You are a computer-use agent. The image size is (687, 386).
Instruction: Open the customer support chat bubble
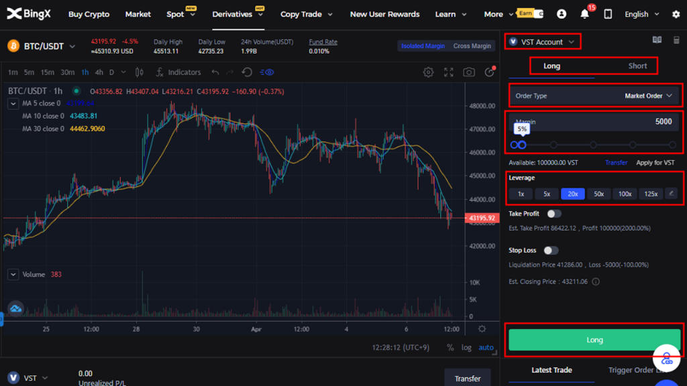(x=666, y=358)
